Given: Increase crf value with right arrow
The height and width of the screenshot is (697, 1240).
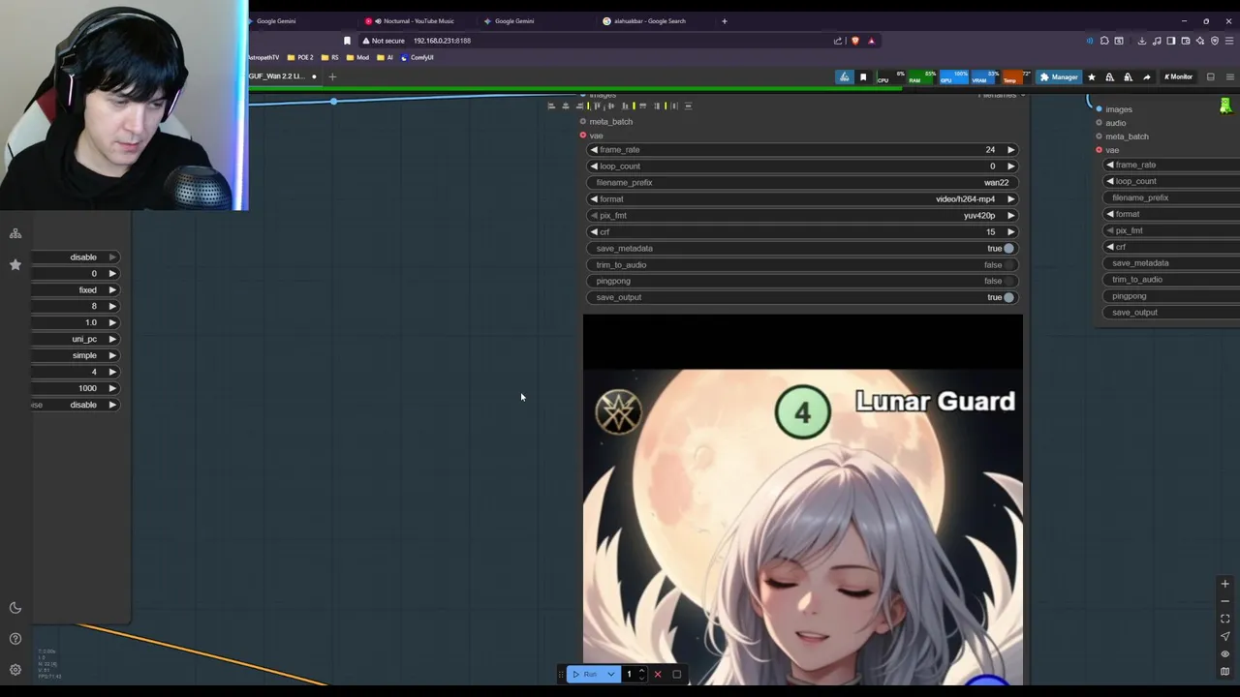Looking at the screenshot, I should (1010, 232).
